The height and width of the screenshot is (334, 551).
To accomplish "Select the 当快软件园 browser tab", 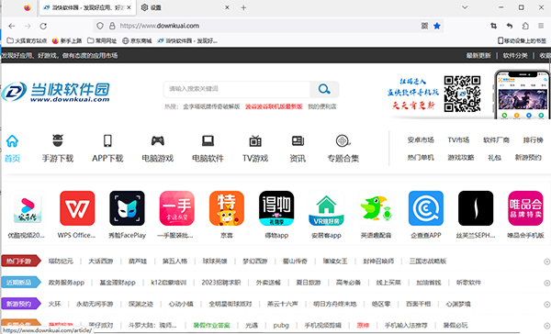I will coord(87,7).
